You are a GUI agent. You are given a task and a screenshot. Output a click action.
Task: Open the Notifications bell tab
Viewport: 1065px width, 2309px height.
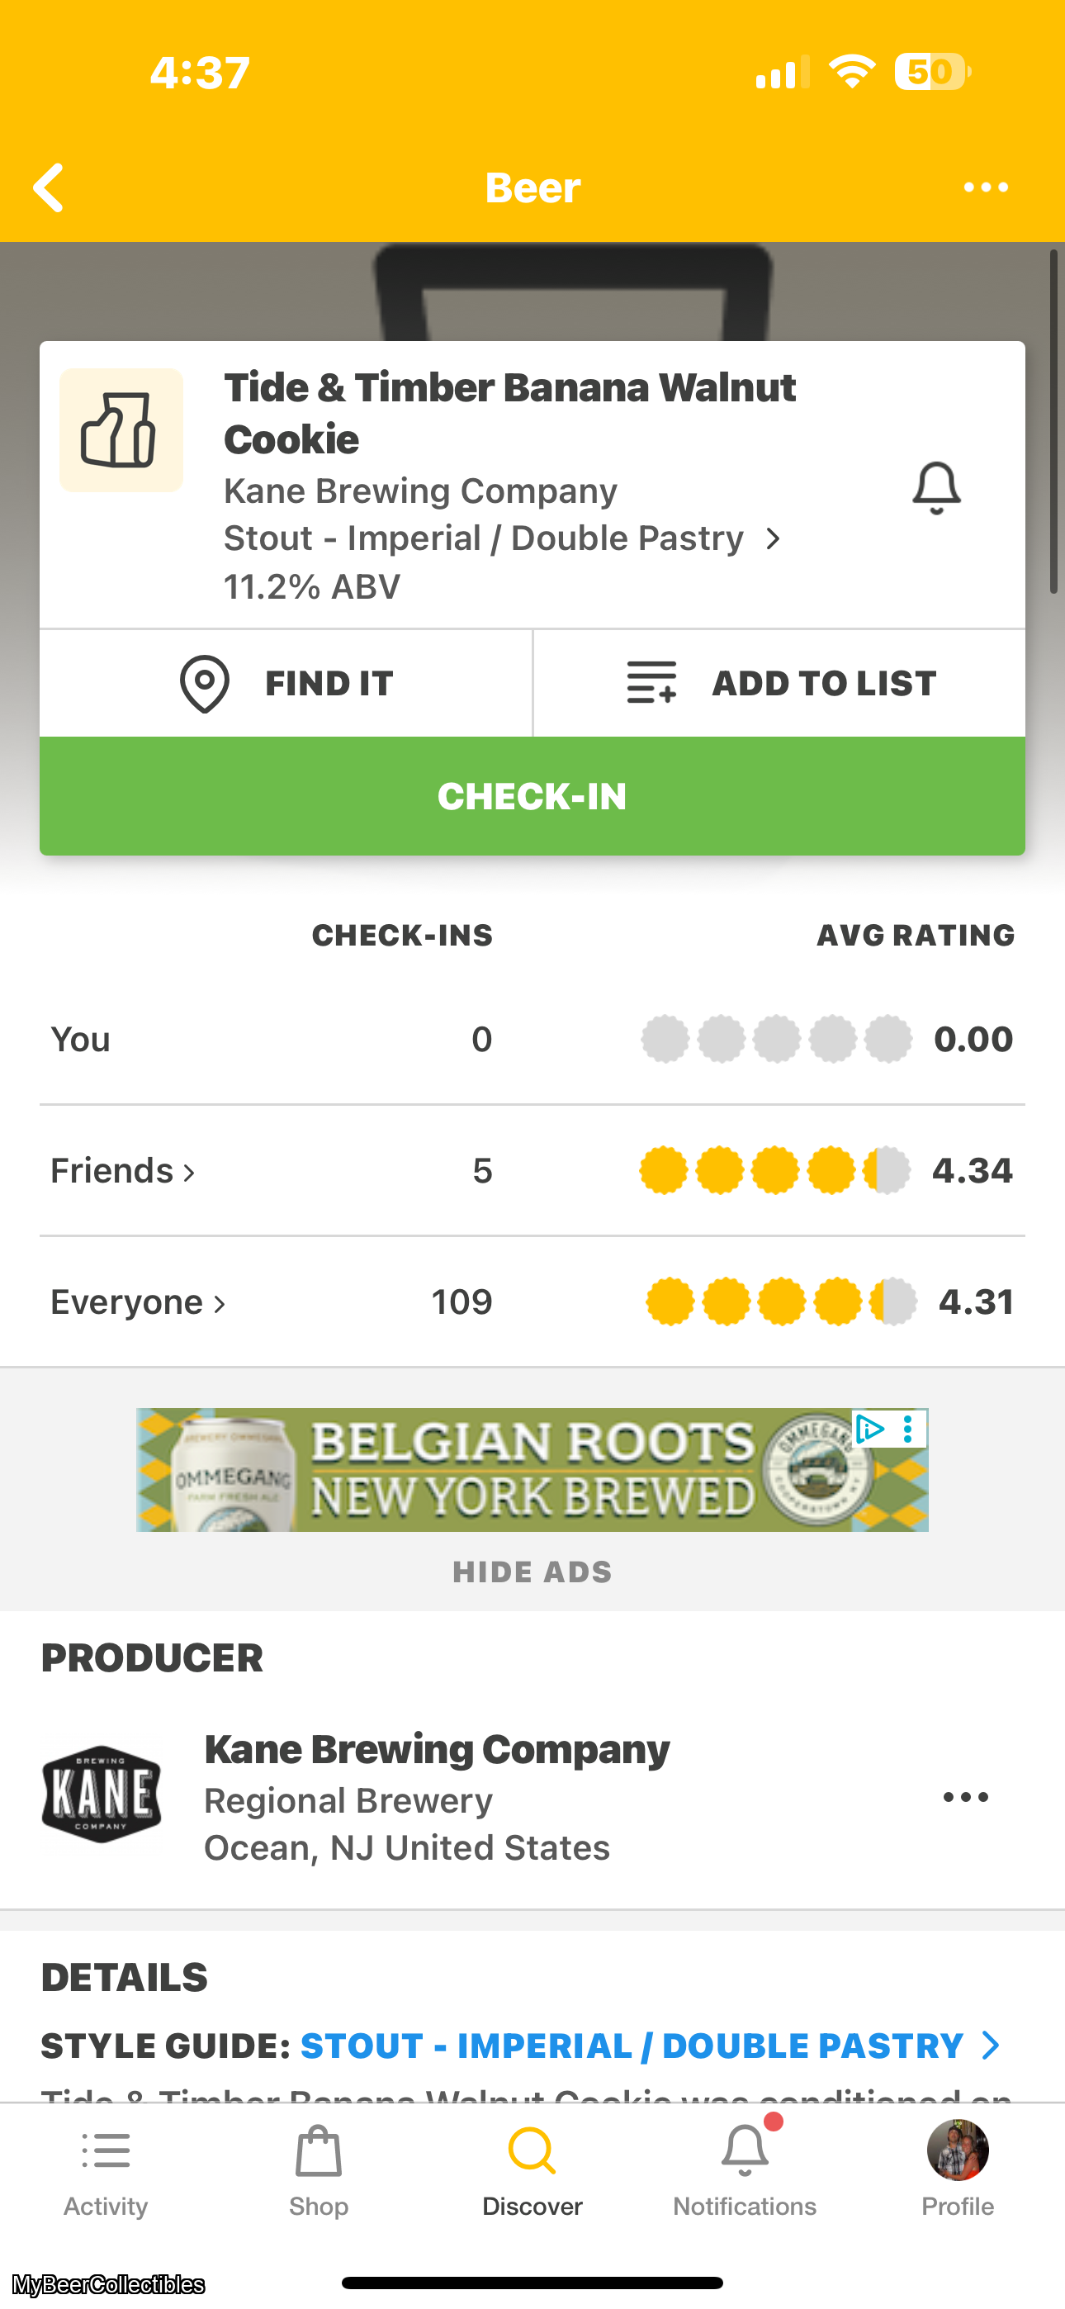tap(745, 2171)
